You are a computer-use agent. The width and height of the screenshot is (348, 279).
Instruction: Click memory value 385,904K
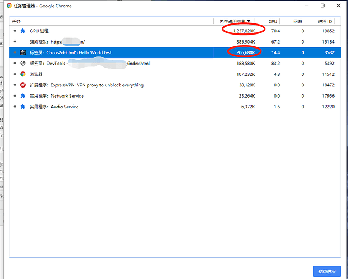pos(246,42)
